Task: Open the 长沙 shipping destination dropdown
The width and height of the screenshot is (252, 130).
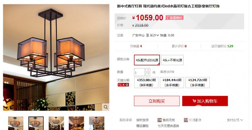Action: [155, 35]
